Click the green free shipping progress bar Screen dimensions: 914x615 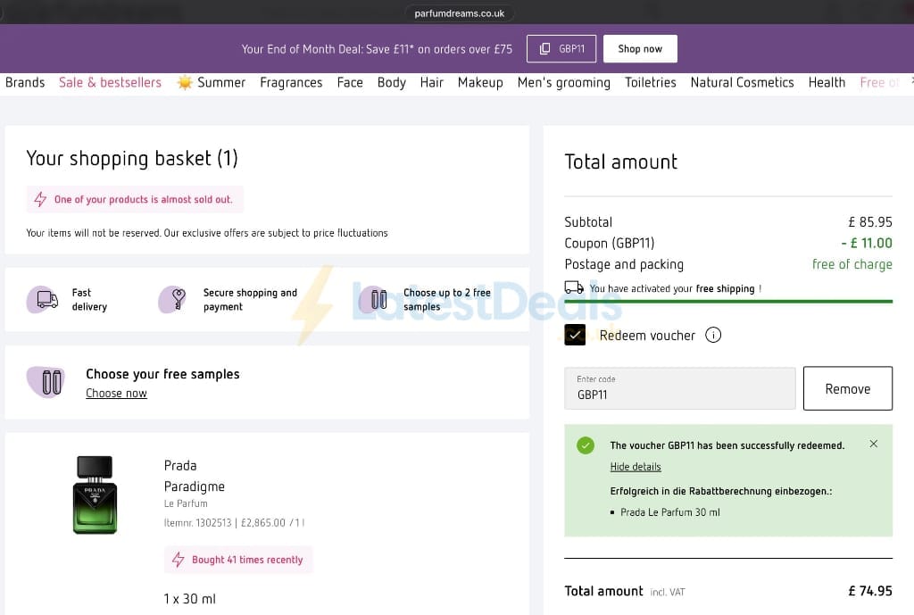point(728,302)
